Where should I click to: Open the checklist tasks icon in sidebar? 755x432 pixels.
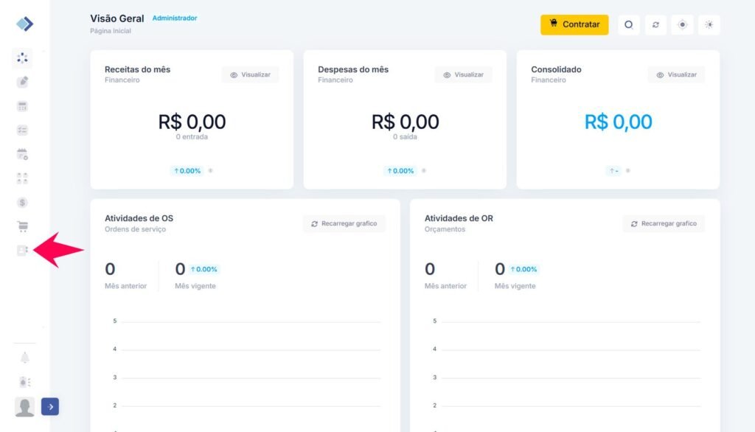23,130
